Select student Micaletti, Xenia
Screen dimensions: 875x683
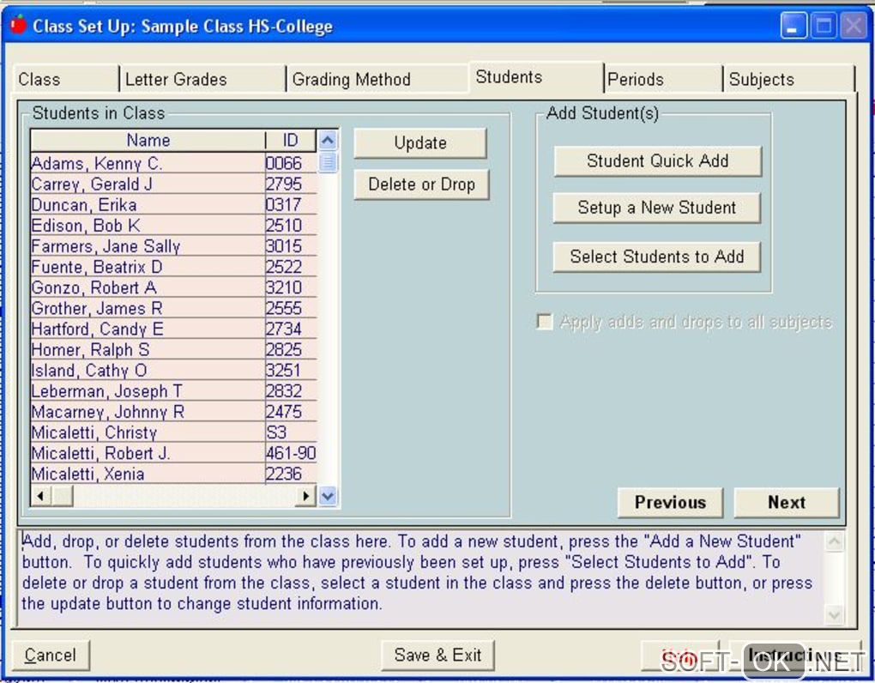point(148,473)
